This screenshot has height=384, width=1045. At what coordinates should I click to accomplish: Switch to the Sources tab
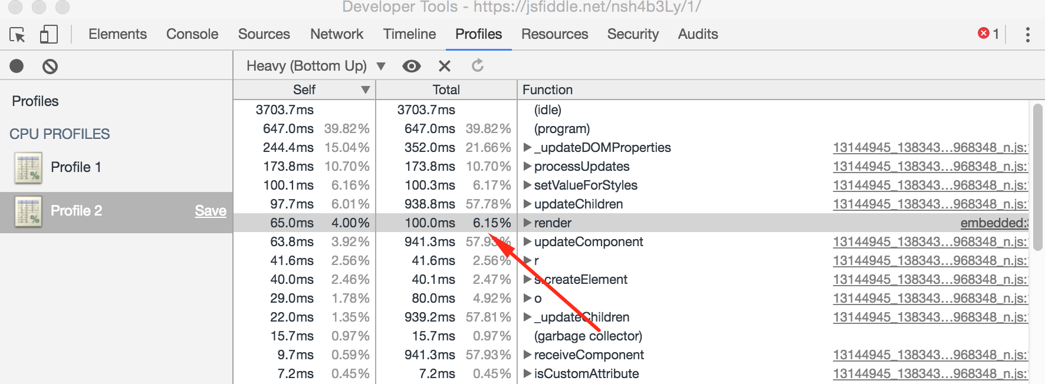(x=264, y=34)
